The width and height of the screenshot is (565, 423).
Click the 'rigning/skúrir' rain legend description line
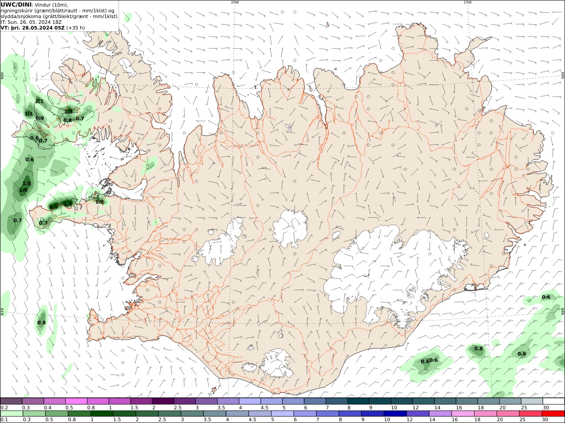coord(58,11)
